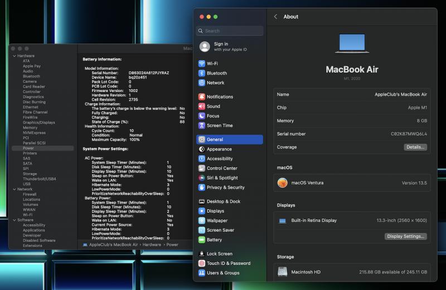Click the MacBook Air laptop image
Viewport: 446px width, 290px height.
click(352, 43)
